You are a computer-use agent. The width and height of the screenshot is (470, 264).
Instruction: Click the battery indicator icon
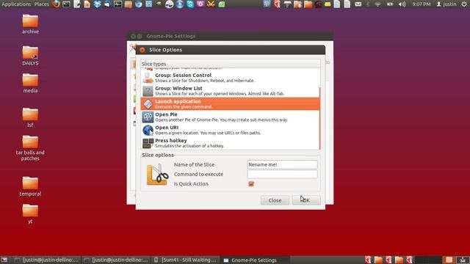click(390, 4)
